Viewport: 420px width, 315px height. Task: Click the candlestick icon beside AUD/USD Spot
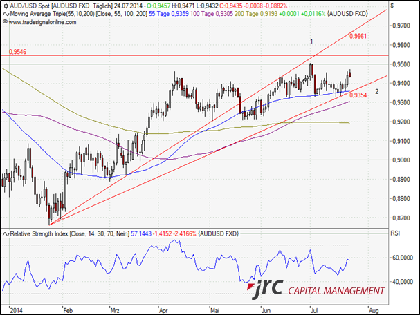coord(6,6)
